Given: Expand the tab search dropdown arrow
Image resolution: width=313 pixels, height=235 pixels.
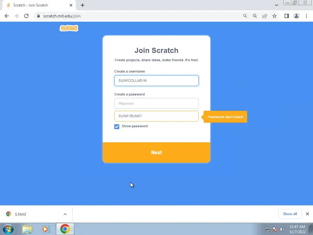Looking at the screenshot, I should tap(276, 5).
